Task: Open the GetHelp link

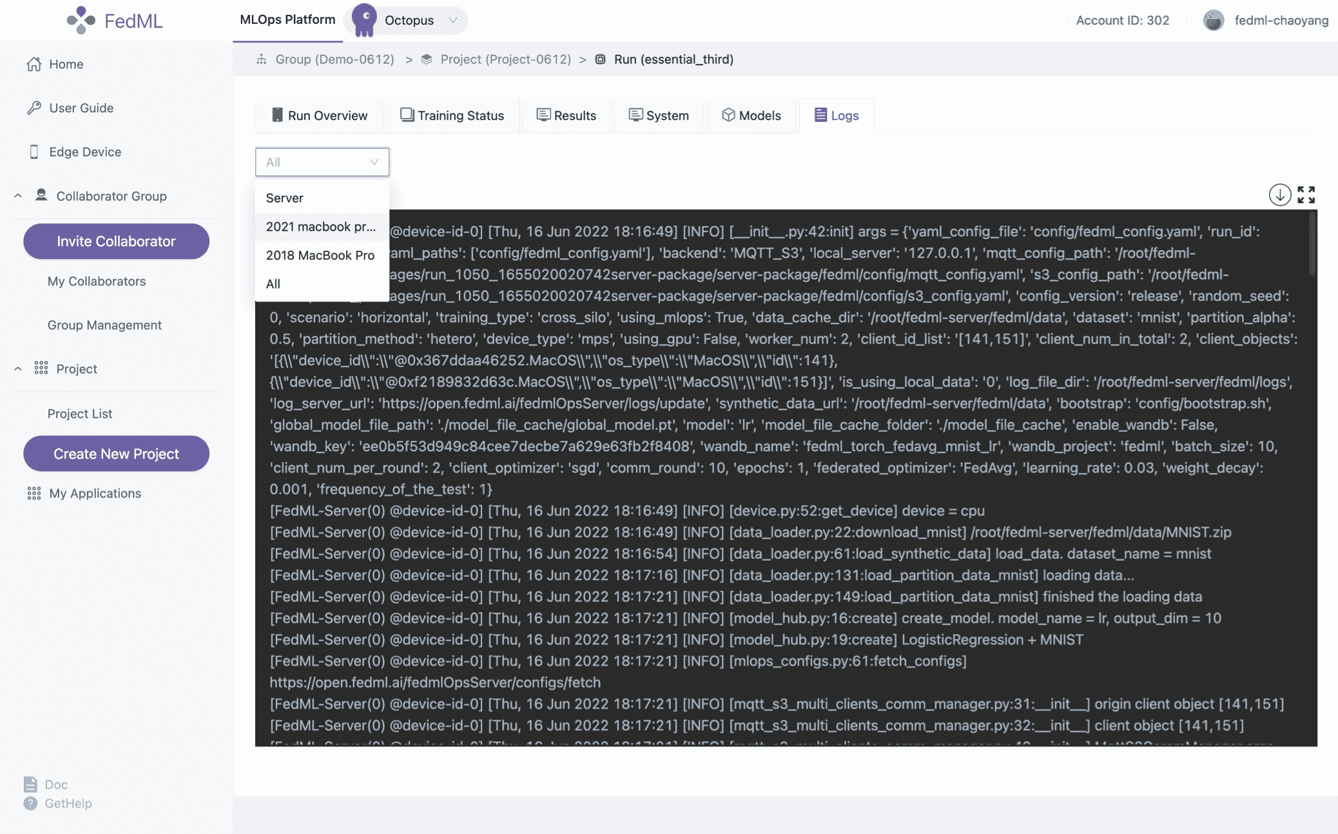Action: 68,803
